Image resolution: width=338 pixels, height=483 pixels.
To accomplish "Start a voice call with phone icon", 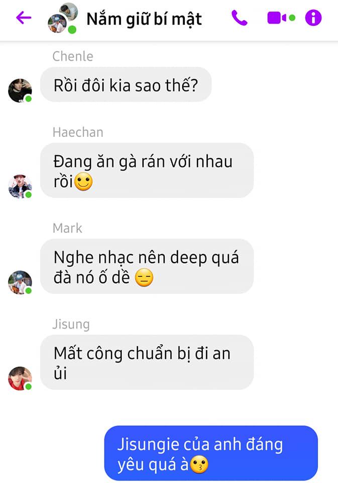I will (x=240, y=18).
